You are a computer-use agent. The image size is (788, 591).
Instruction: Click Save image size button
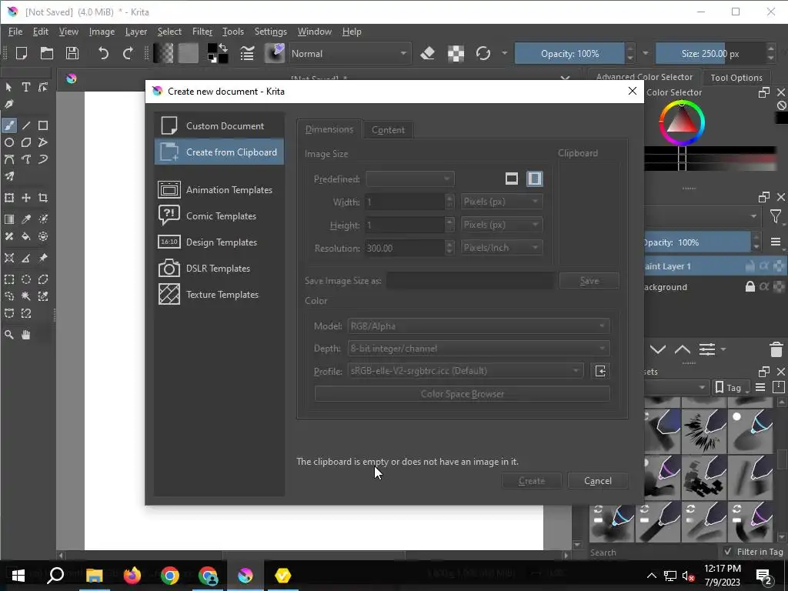[x=589, y=281]
